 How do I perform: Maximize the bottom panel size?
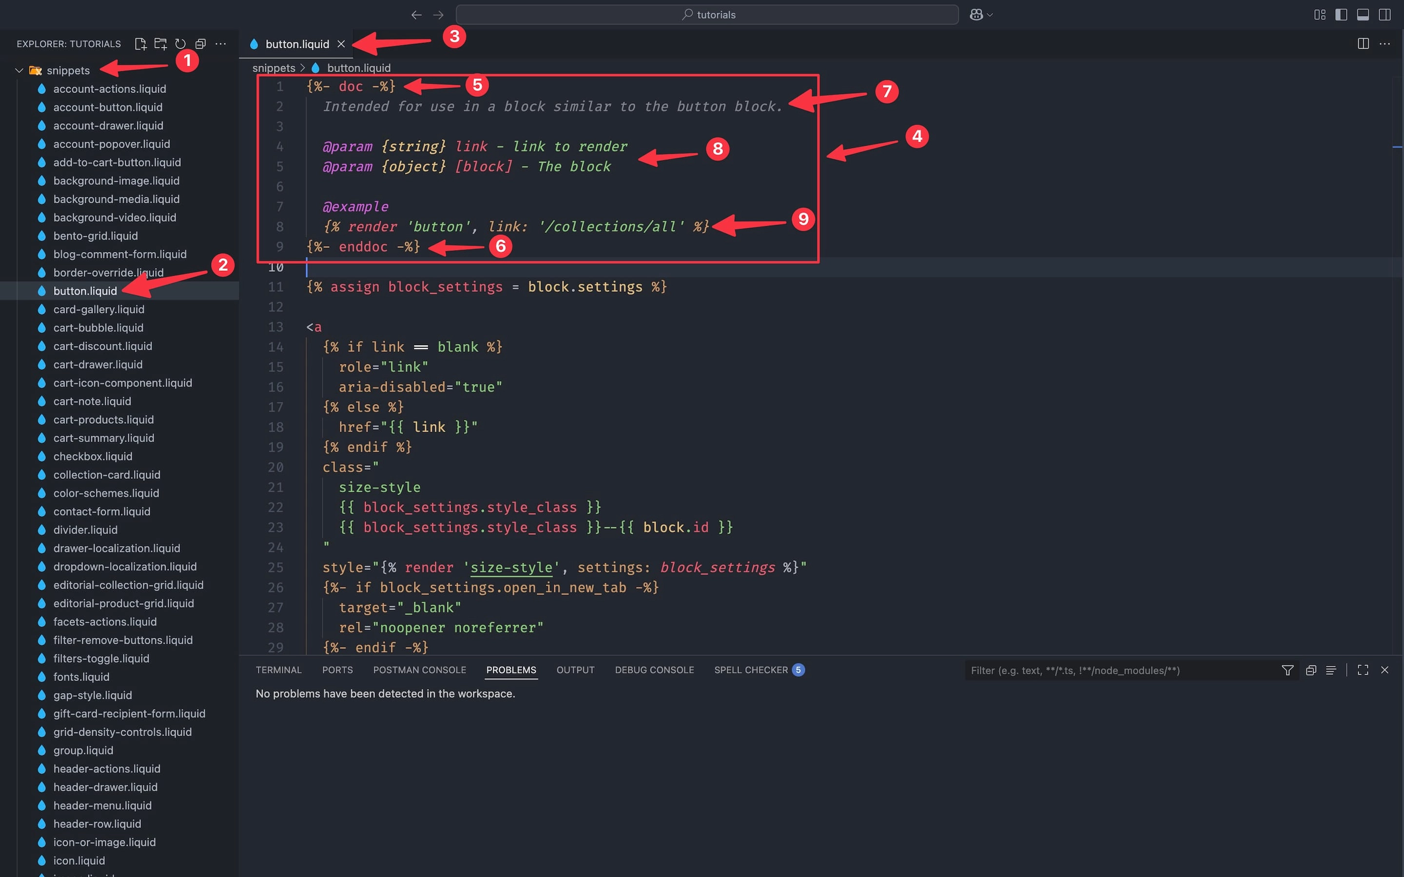(1363, 670)
